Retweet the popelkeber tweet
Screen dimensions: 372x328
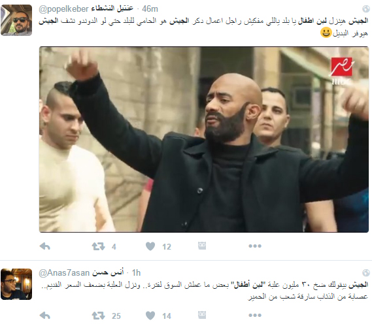(98, 246)
